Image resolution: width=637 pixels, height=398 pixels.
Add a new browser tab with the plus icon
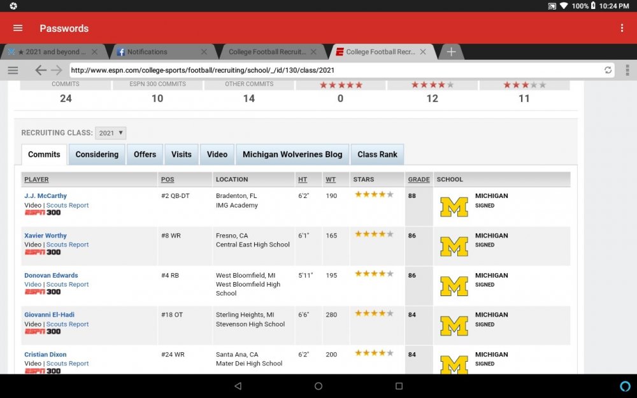click(451, 52)
